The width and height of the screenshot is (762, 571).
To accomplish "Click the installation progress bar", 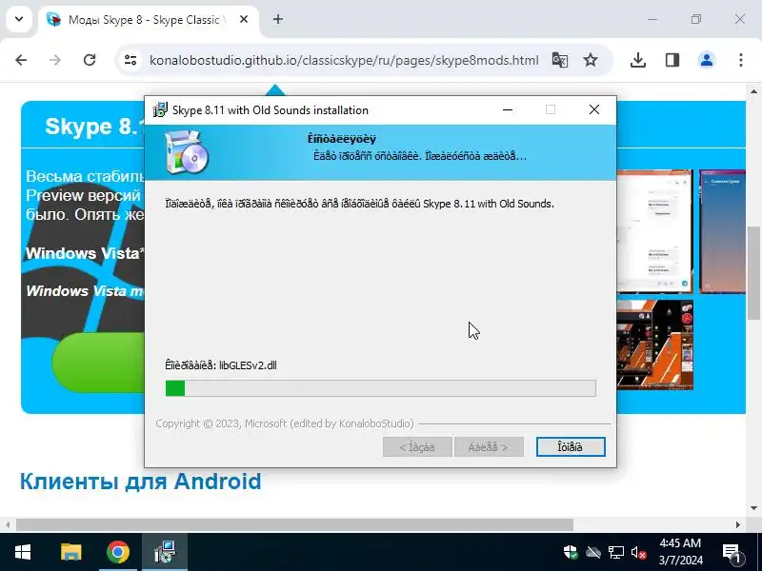I will click(x=380, y=388).
